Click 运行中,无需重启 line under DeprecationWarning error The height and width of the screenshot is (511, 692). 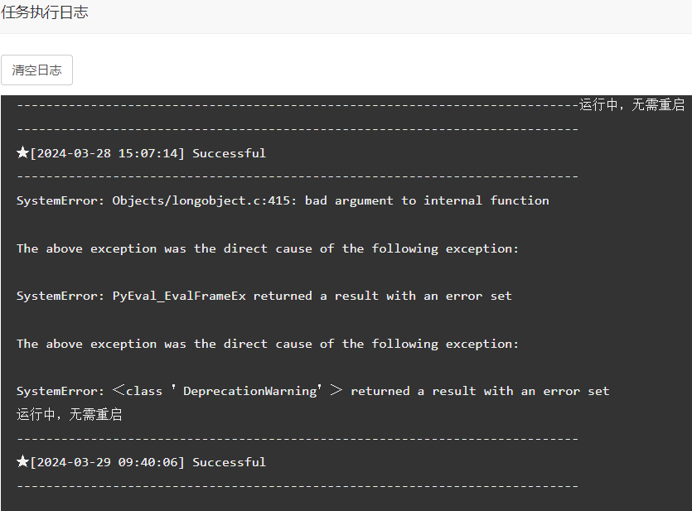point(70,414)
